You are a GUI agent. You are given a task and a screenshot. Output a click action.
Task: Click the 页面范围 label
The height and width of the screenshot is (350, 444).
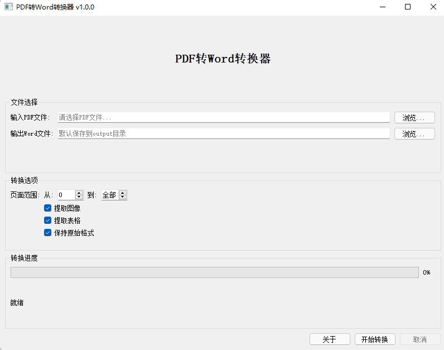[x=25, y=195]
